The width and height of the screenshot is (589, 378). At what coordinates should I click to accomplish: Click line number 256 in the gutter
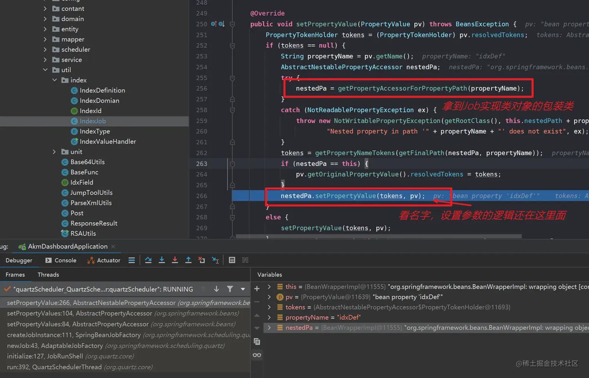[201, 89]
